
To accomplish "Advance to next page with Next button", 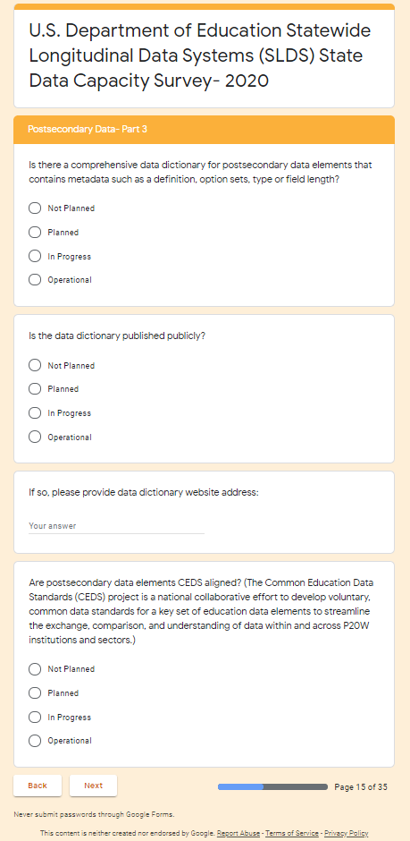I will click(x=93, y=786).
